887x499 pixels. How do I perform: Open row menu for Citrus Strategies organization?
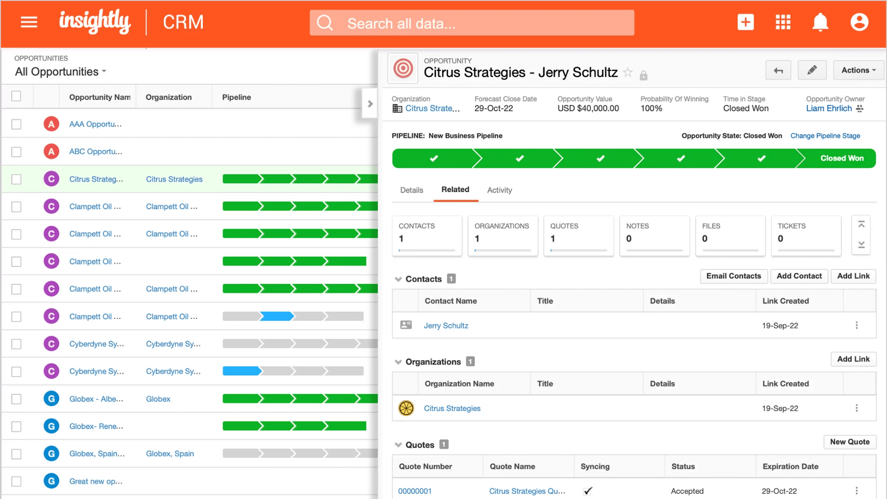(x=857, y=408)
